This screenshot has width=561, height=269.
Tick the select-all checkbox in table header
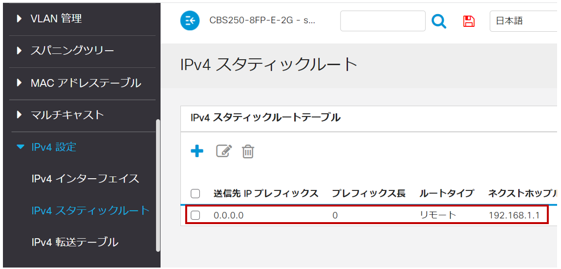tap(195, 194)
